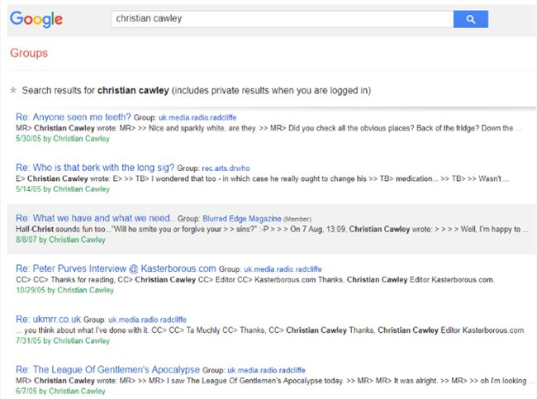Image resolution: width=537 pixels, height=399 pixels.
Task: Open the Groups heading link
Action: (29, 54)
